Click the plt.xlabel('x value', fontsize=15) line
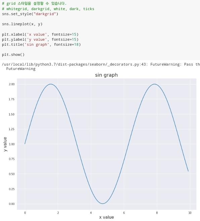Viewport: 200px width, 221px height. tap(40, 34)
